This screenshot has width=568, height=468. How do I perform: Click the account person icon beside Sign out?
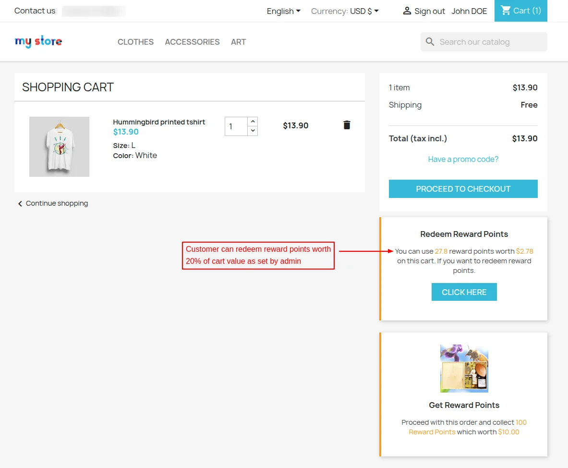[407, 11]
